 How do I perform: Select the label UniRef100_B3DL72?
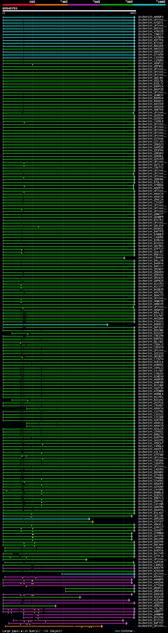151,84
